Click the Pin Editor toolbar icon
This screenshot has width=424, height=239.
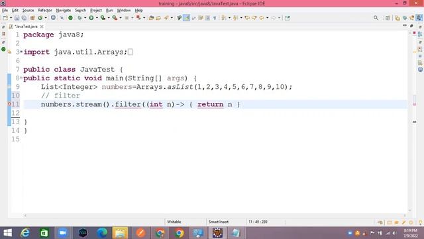pyautogui.click(x=287, y=18)
